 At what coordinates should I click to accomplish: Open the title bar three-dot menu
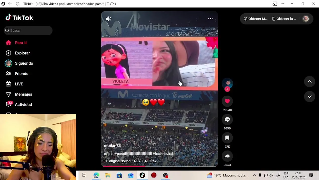pyautogui.click(x=283, y=4)
